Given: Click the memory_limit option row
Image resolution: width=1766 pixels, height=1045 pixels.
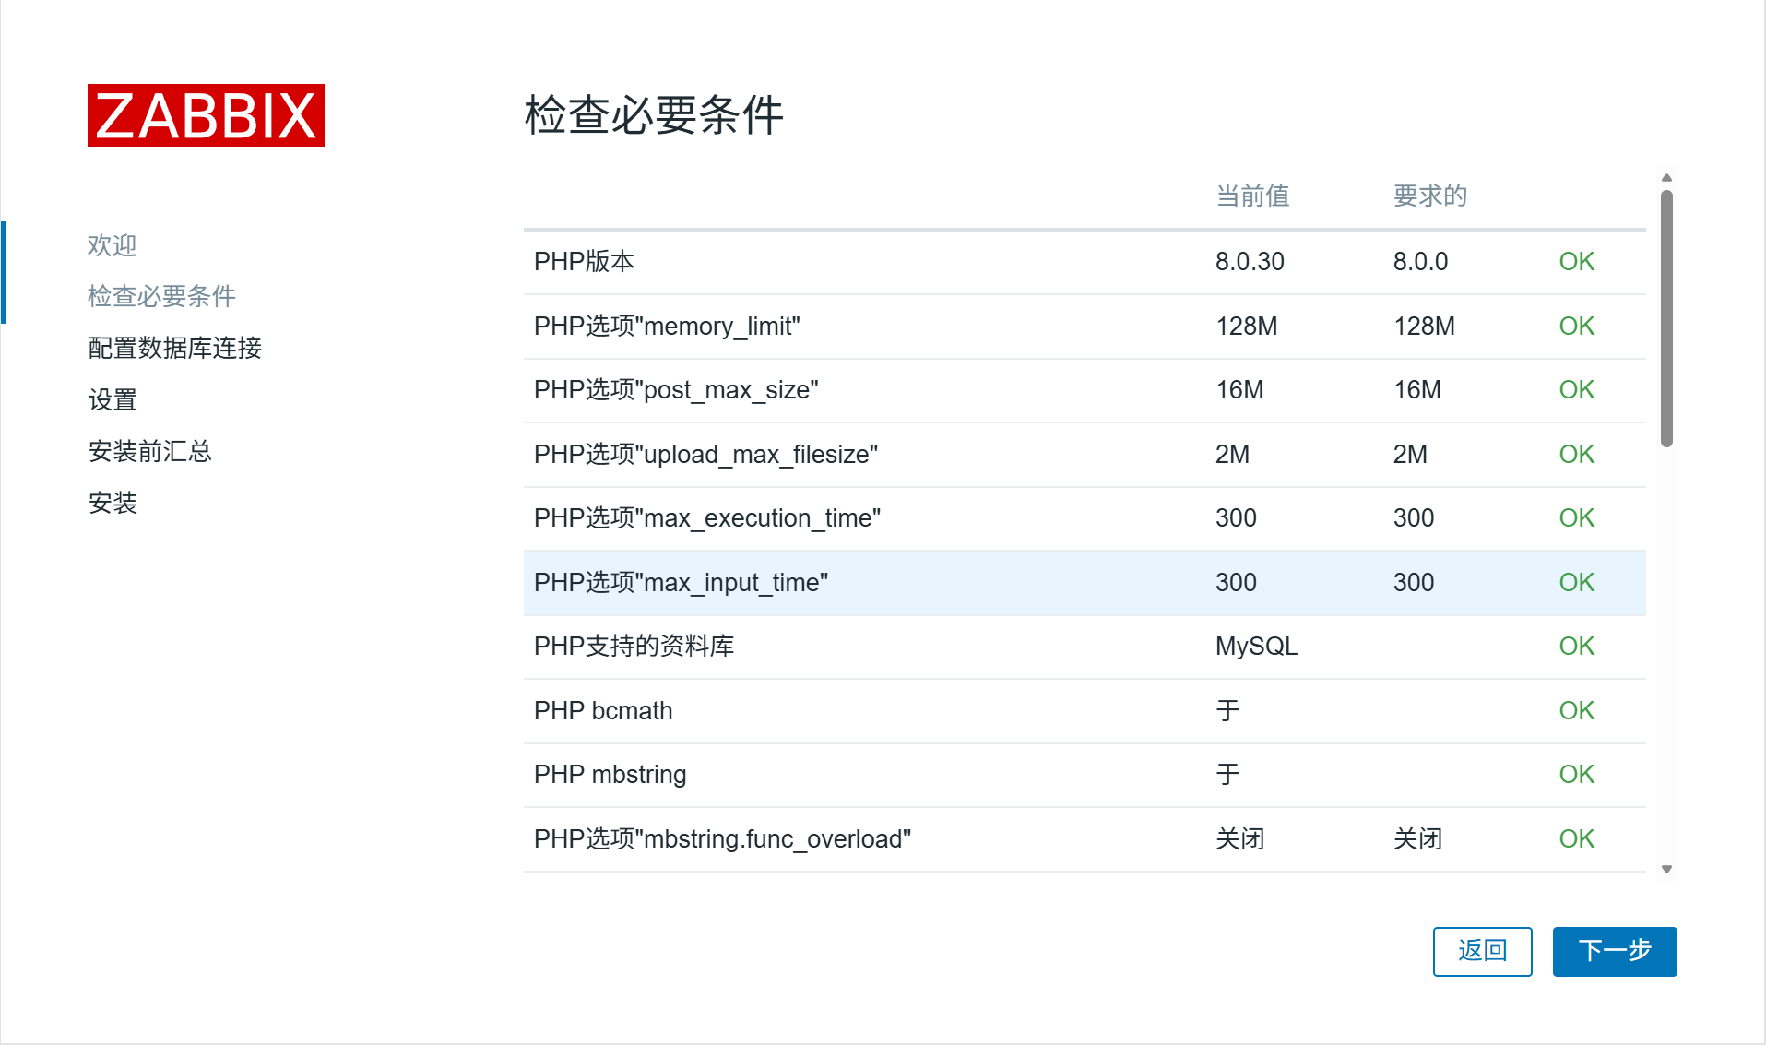Looking at the screenshot, I should click(1084, 327).
